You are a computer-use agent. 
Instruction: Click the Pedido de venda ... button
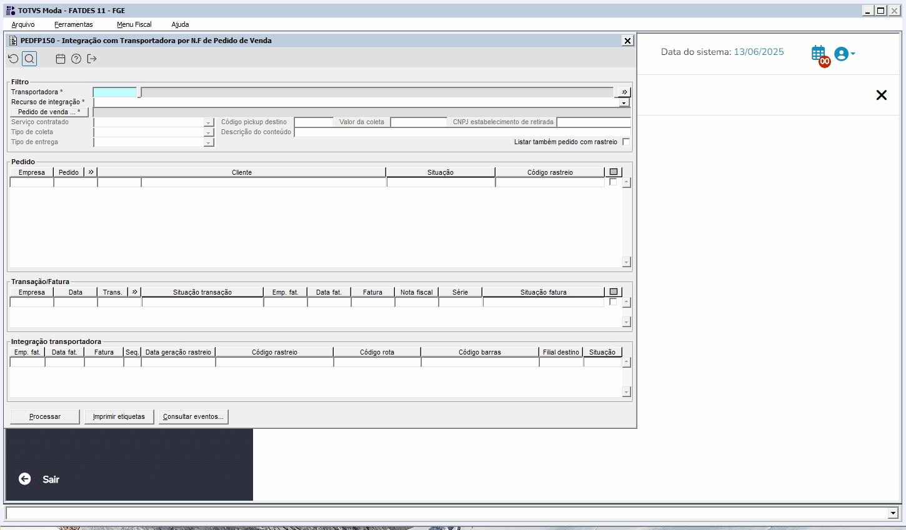(49, 112)
